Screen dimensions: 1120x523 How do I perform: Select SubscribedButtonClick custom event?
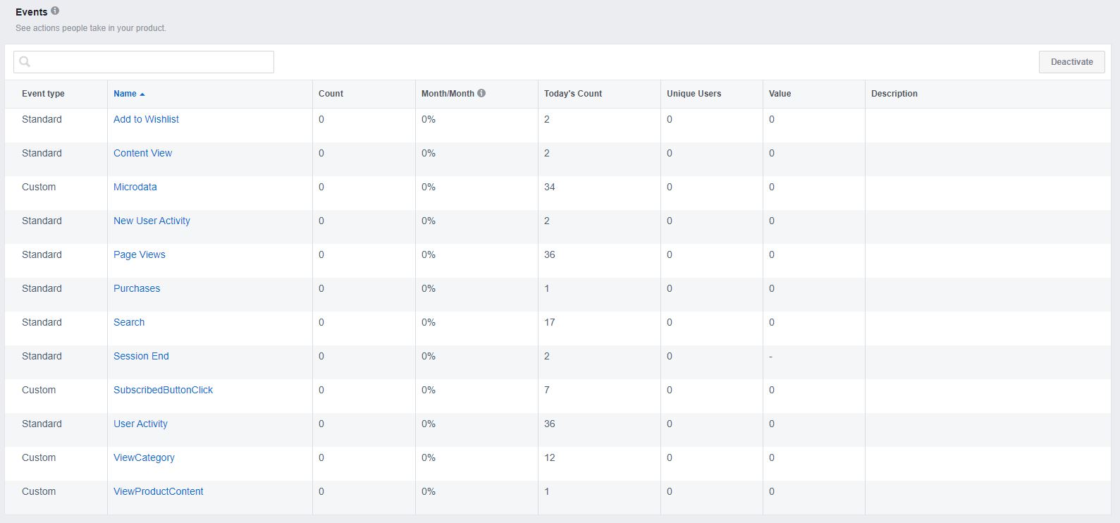pos(163,390)
